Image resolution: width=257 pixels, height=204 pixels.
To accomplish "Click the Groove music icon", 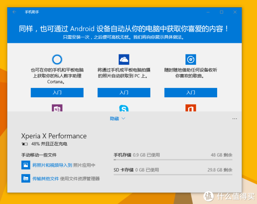I will (x=191, y=60).
